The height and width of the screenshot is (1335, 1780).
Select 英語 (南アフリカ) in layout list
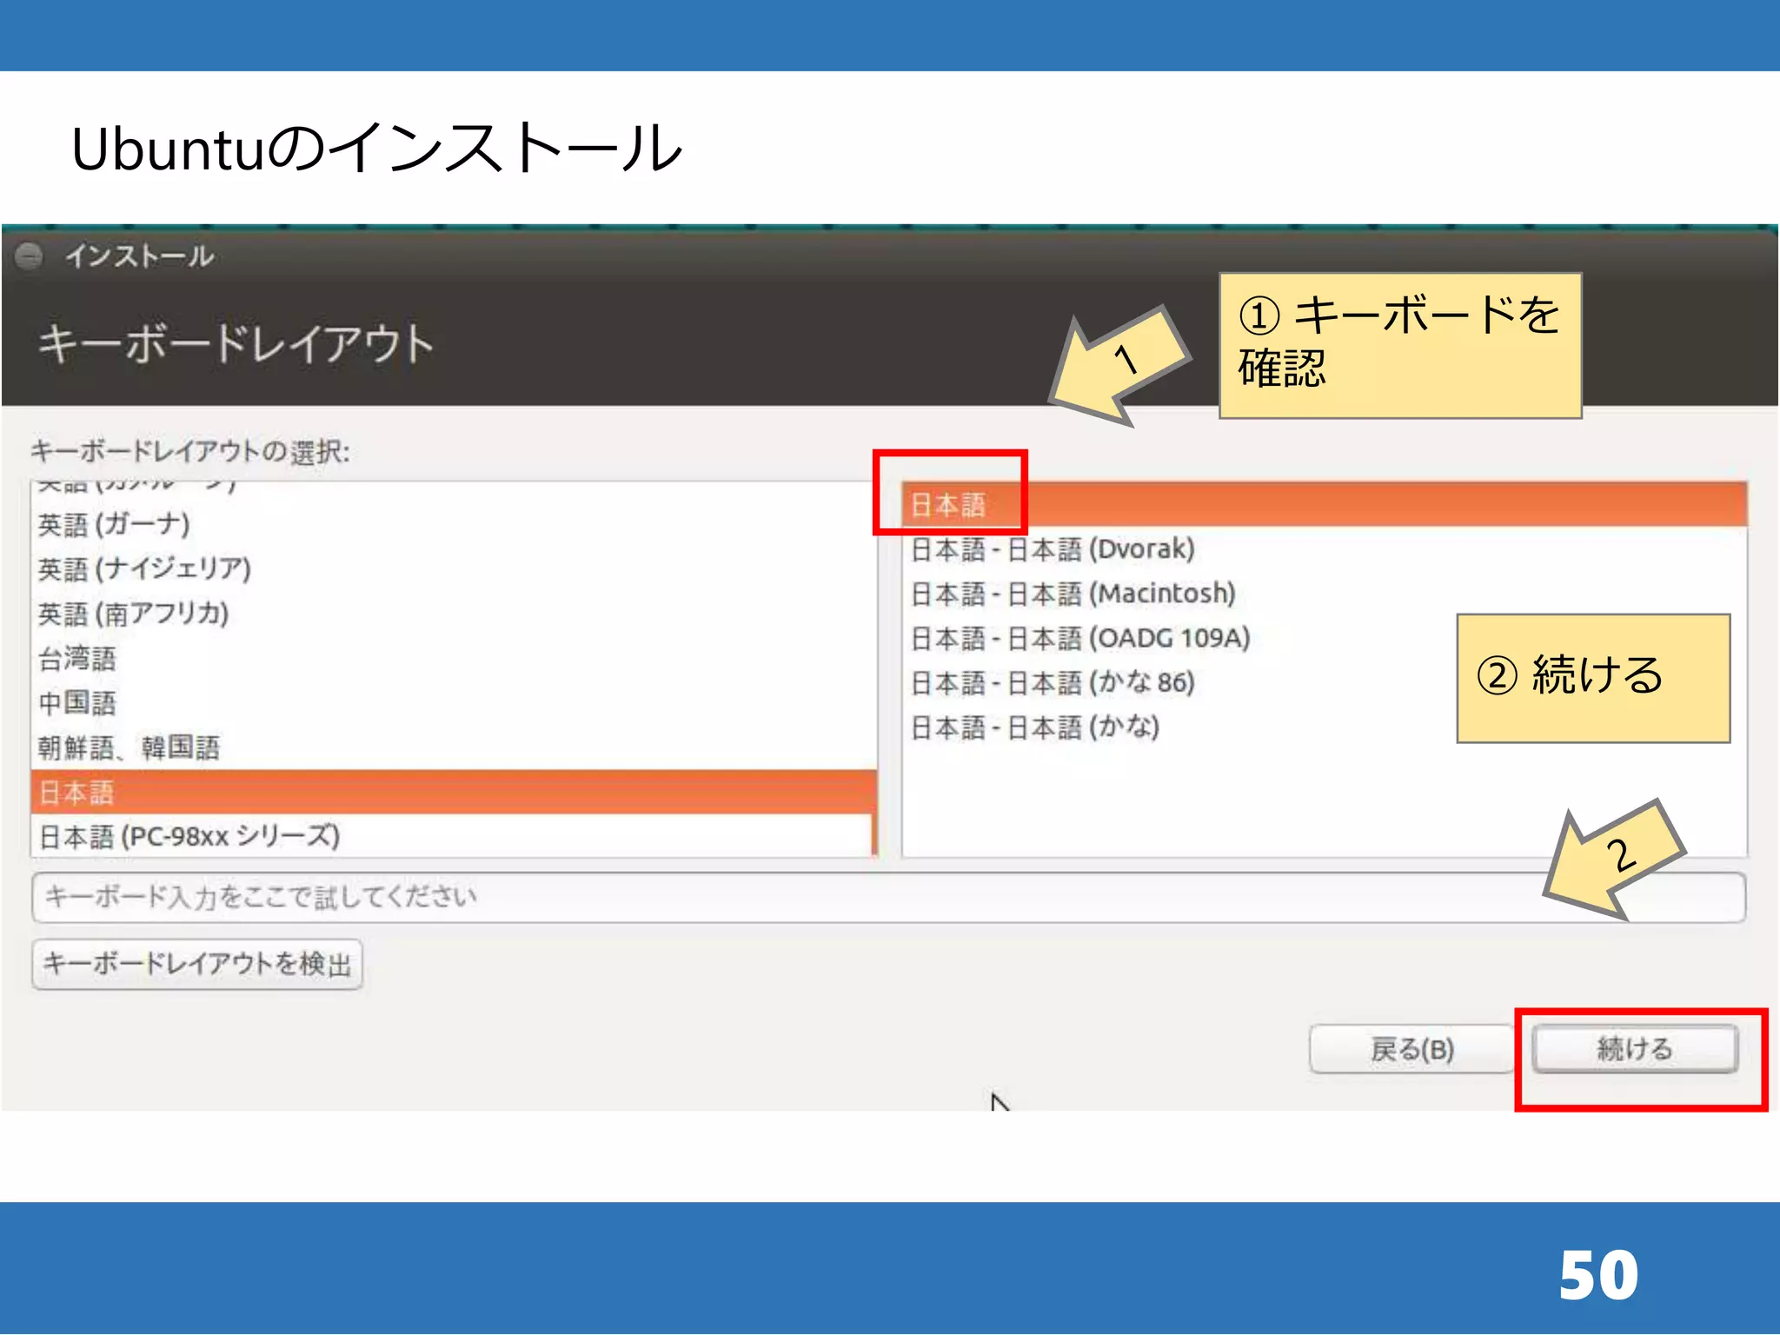pyautogui.click(x=452, y=614)
